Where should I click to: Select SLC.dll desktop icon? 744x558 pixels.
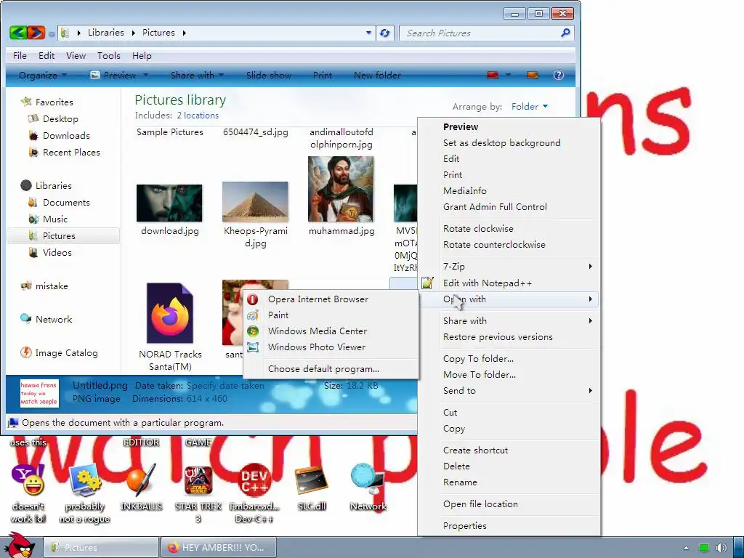[312, 480]
